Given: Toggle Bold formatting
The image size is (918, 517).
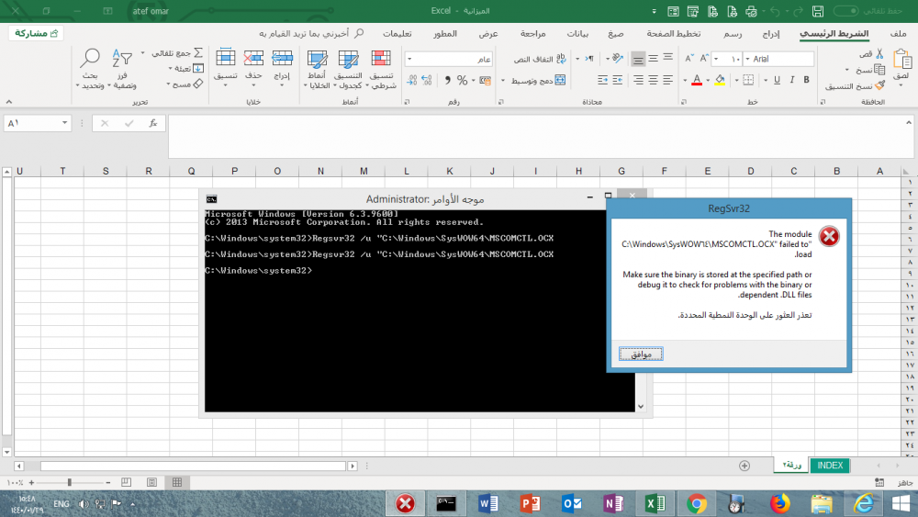Looking at the screenshot, I should coord(806,80).
